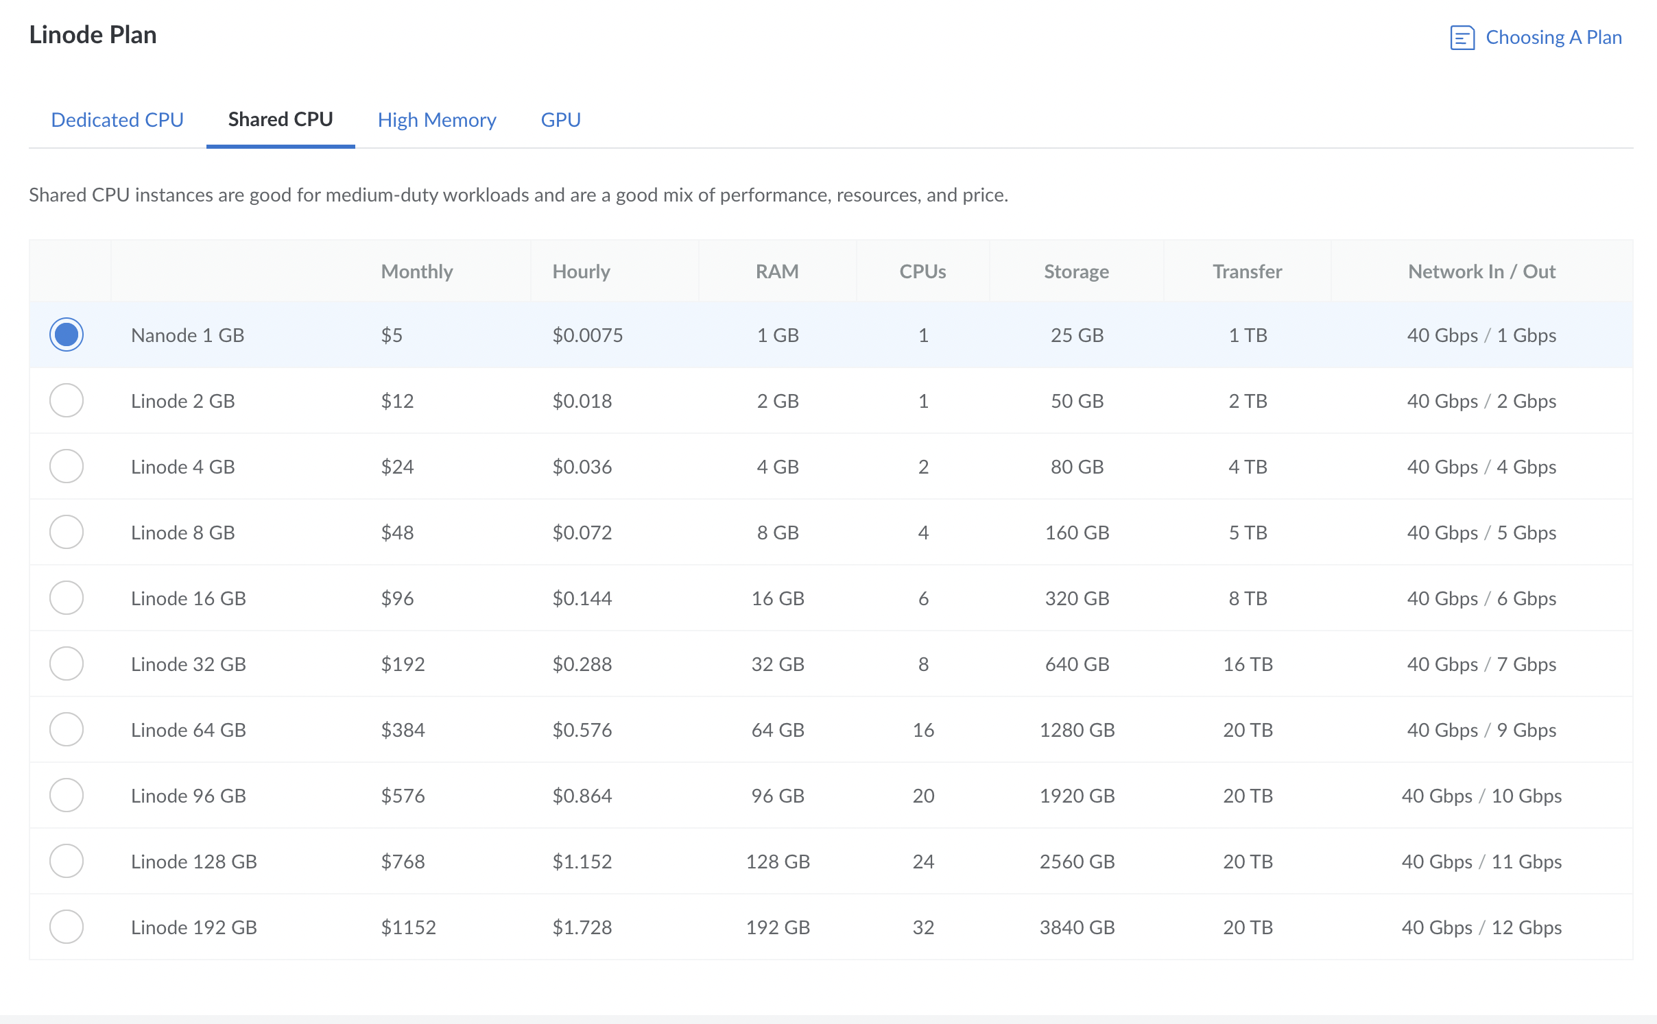The image size is (1657, 1024).
Task: Choose the Linode 32 GB radio button
Action: [x=67, y=664]
